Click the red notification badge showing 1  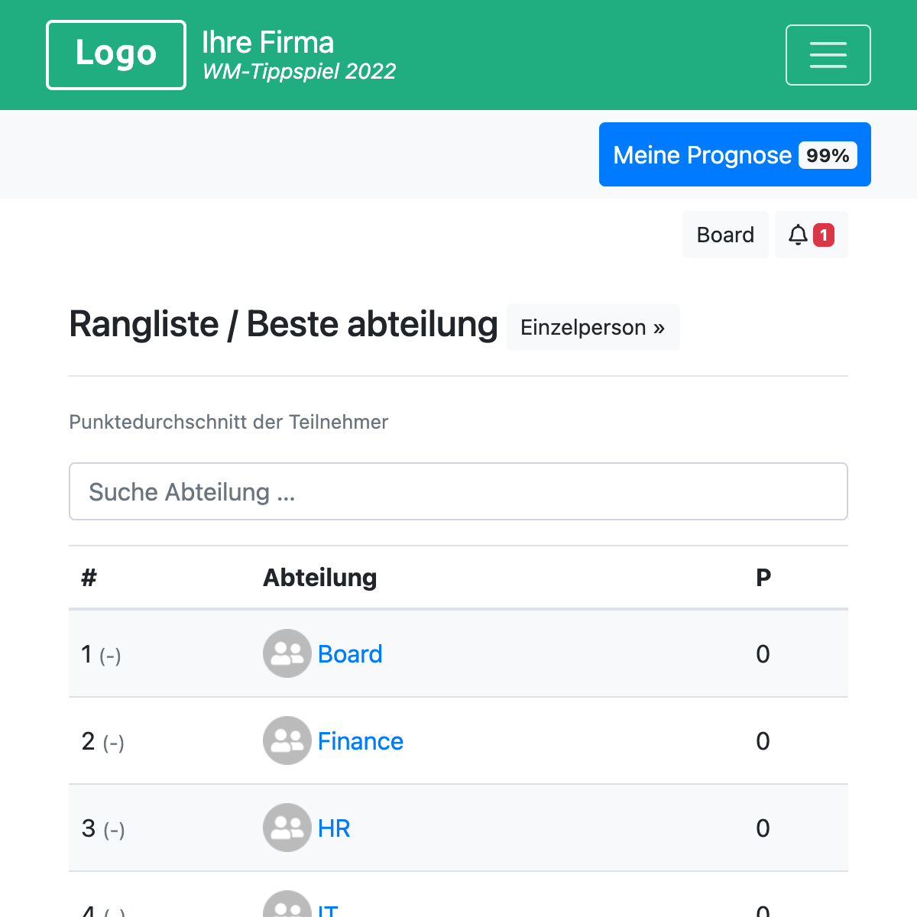tap(824, 235)
